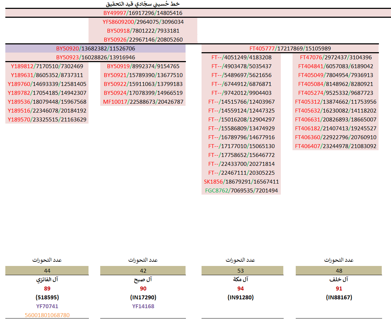The height and width of the screenshot is (321, 391).
Task: Open the purple YF70741 kit link
Action: 47,306
